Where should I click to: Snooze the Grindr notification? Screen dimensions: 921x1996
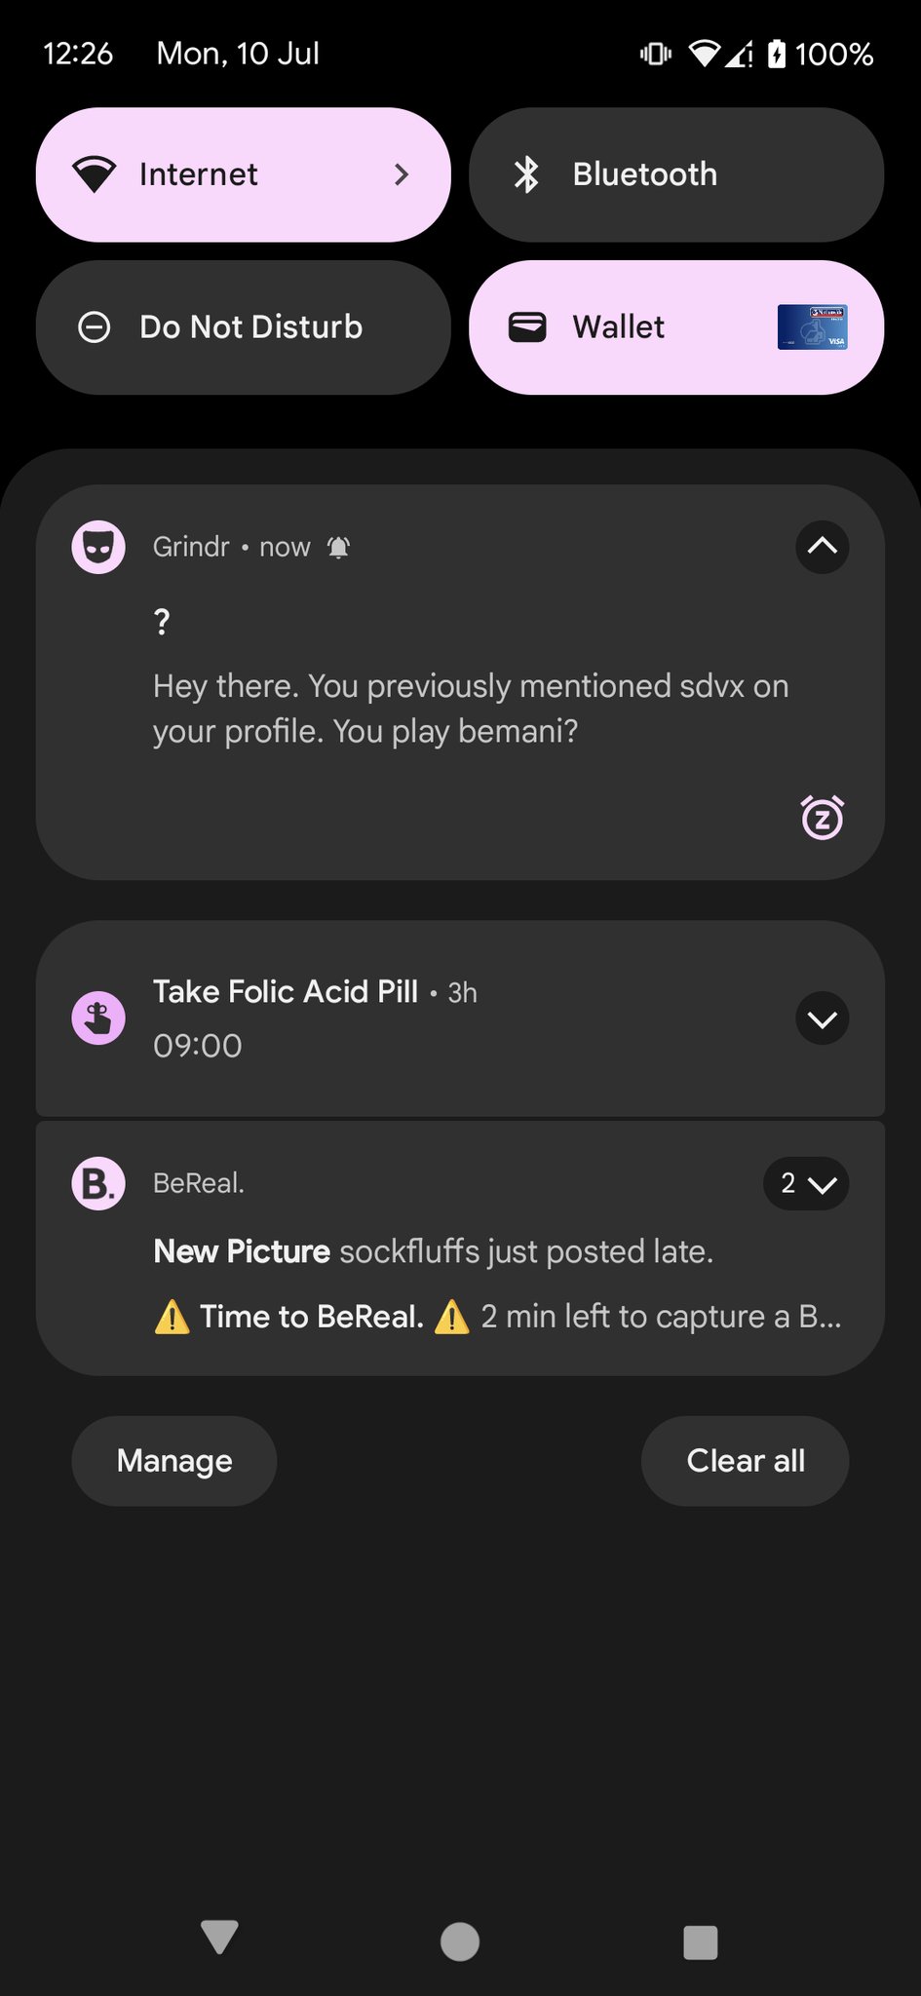(822, 818)
